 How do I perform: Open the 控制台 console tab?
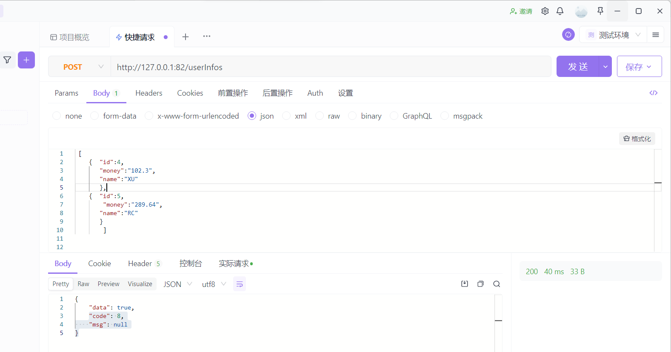[x=191, y=264]
